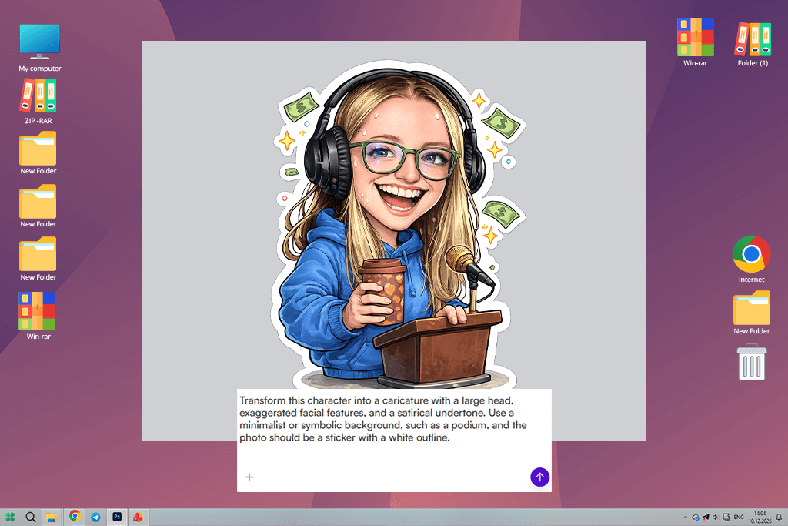Select the Win-rar icon beside Folder (1)
Screen dimensions: 788x526
695,42
